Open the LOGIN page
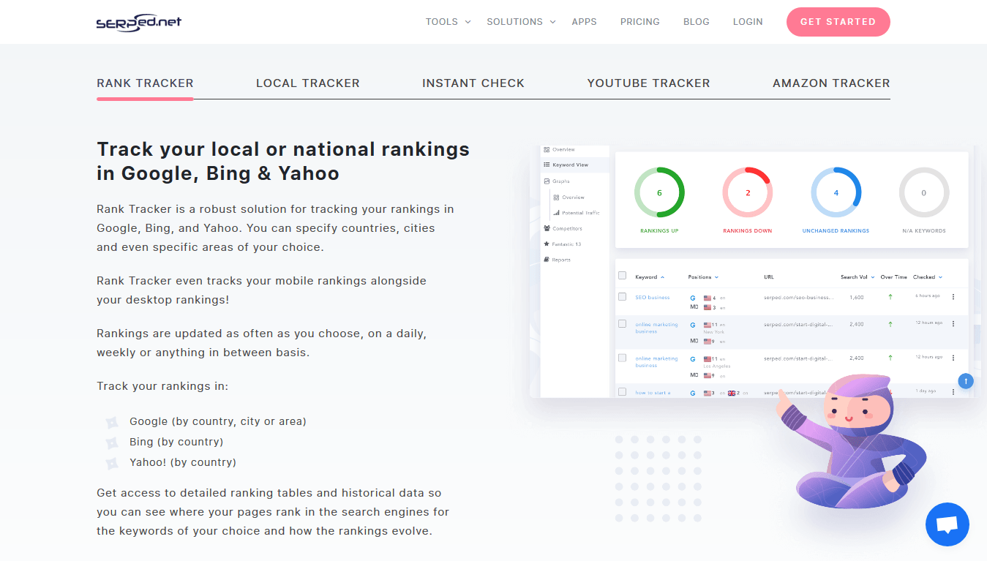 coord(747,21)
